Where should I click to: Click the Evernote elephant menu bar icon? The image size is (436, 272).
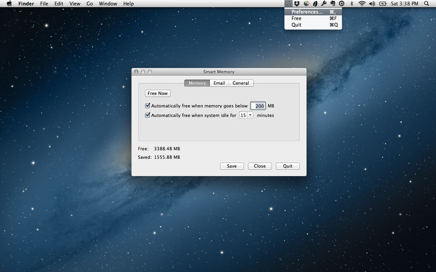point(332,4)
